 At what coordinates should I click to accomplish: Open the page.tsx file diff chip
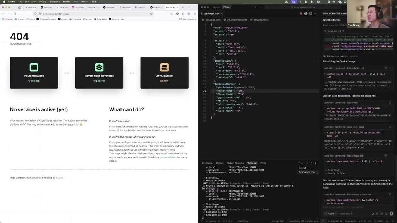(334, 31)
